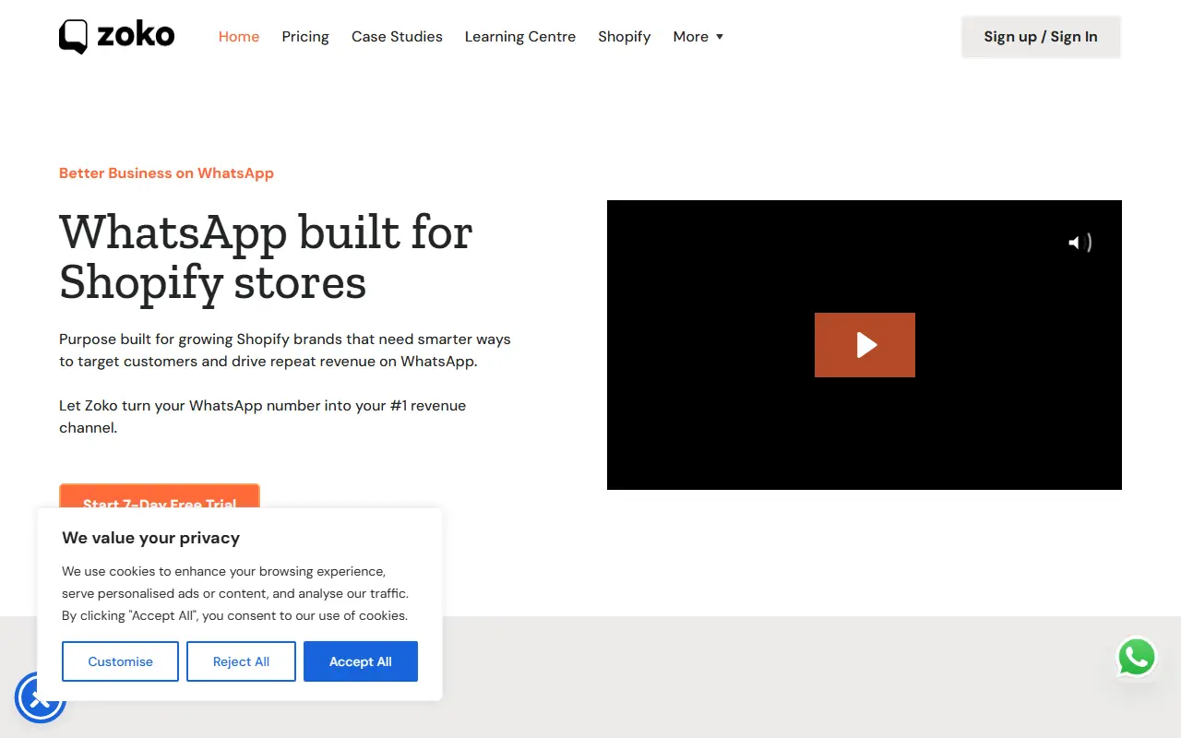
Task: Play the hero video
Action: point(865,345)
